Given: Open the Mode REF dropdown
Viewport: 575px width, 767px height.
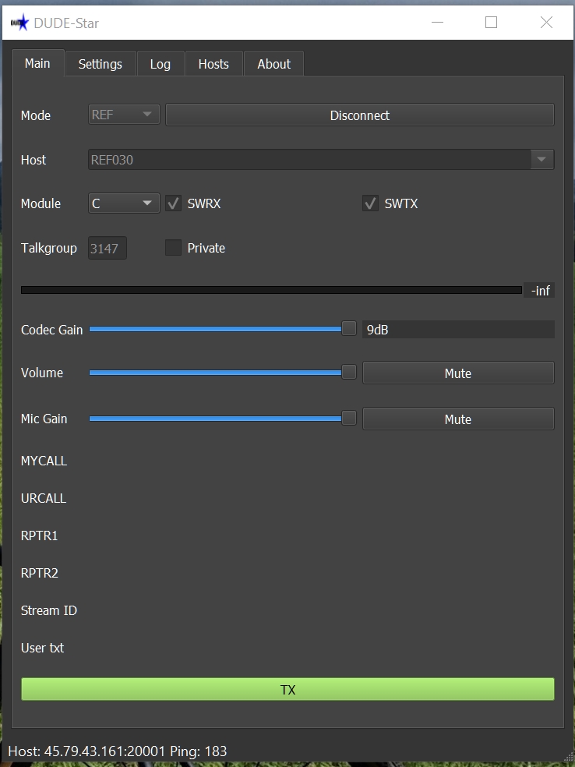Looking at the screenshot, I should tap(124, 115).
